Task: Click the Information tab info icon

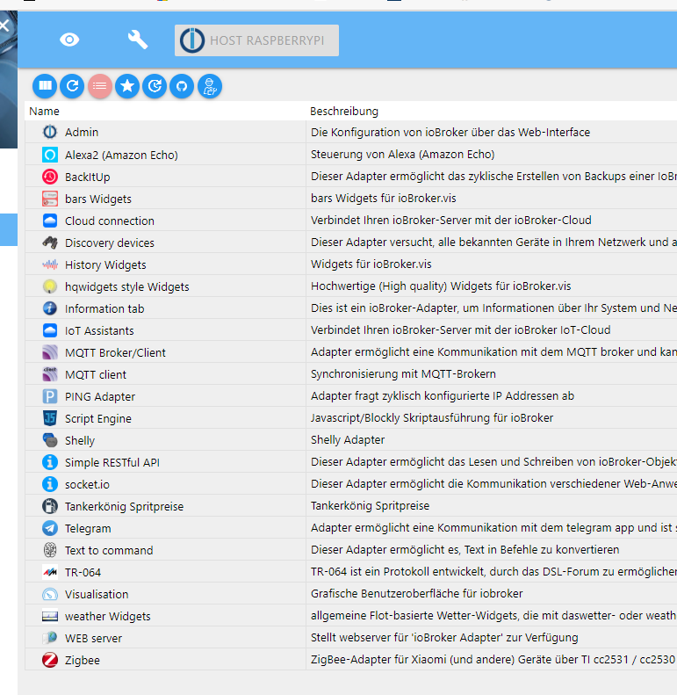Action: click(x=50, y=308)
